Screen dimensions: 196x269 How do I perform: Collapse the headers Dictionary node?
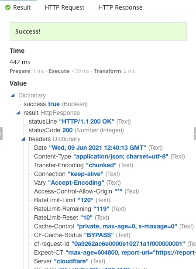point(23,139)
